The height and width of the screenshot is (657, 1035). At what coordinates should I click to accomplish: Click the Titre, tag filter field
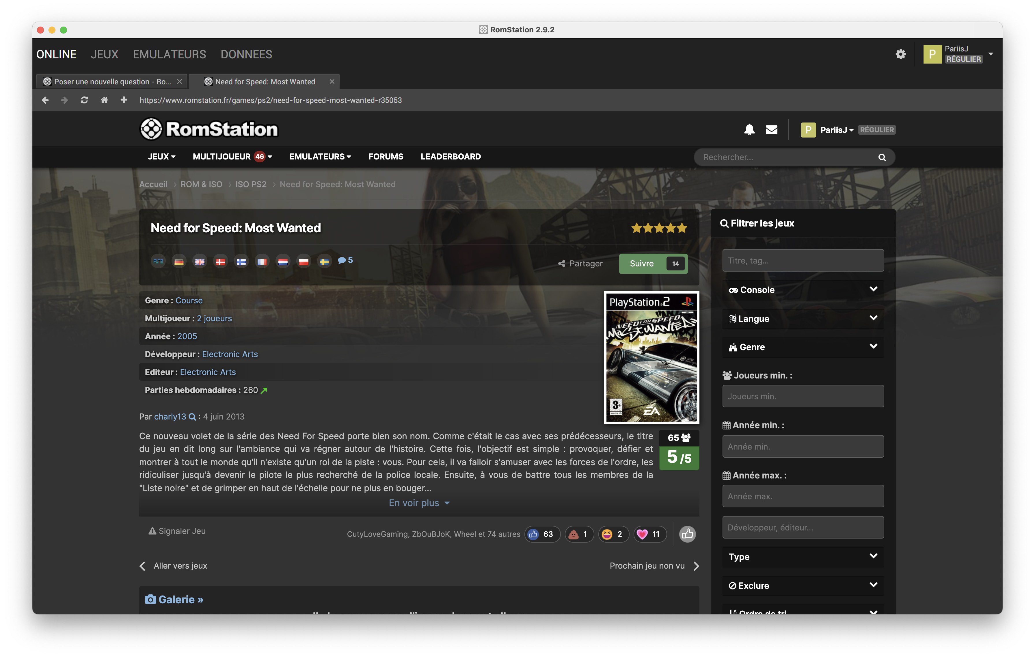click(803, 261)
